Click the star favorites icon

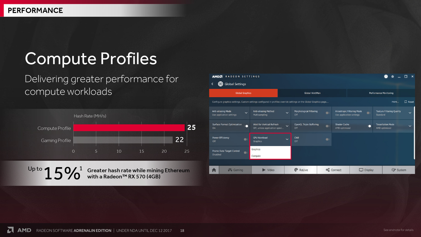coord(393,76)
